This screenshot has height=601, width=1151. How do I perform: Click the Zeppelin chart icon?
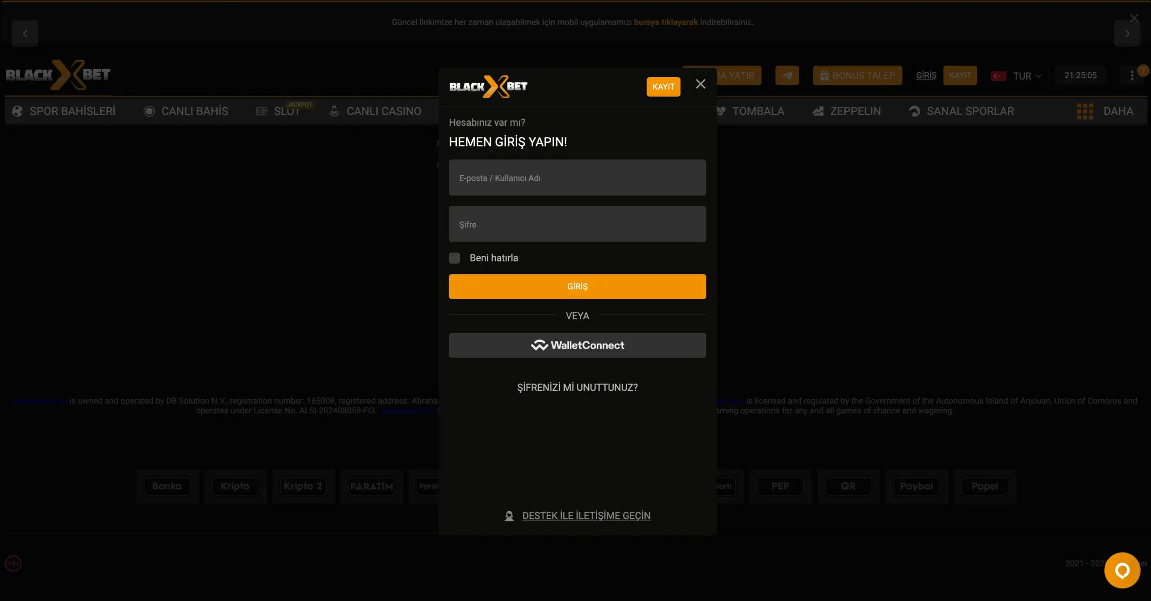tap(818, 111)
